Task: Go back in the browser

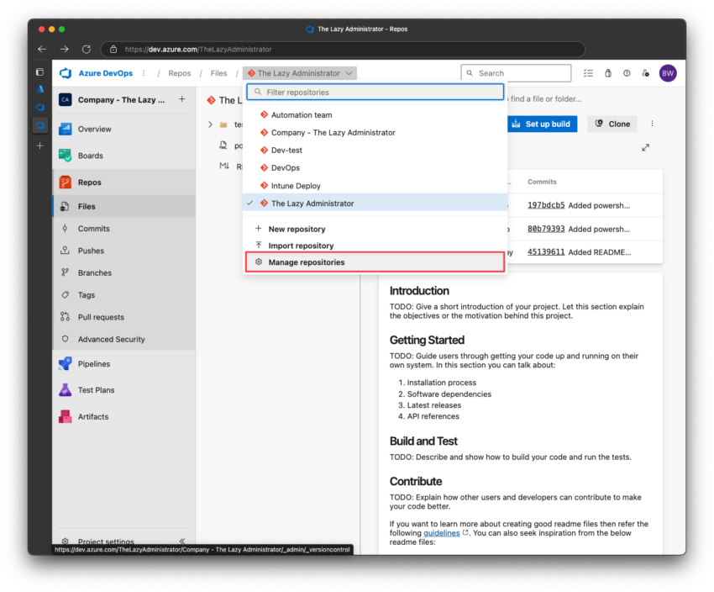Action: [x=42, y=50]
